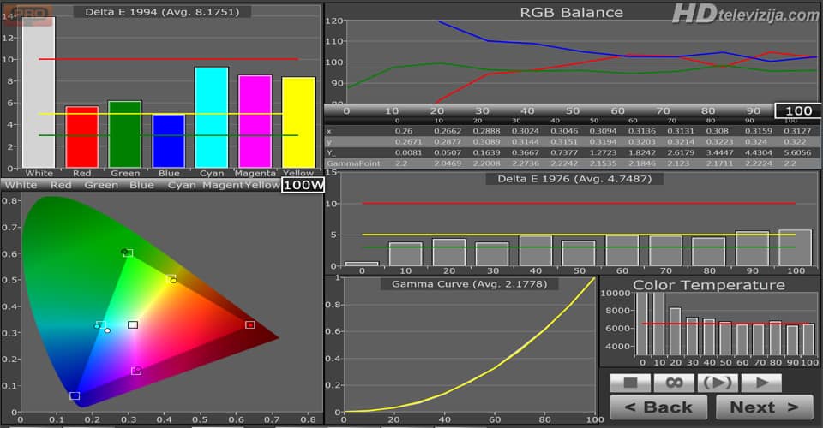The height and width of the screenshot is (428, 823).
Task: Select the White color tab
Action: pyautogui.click(x=21, y=185)
